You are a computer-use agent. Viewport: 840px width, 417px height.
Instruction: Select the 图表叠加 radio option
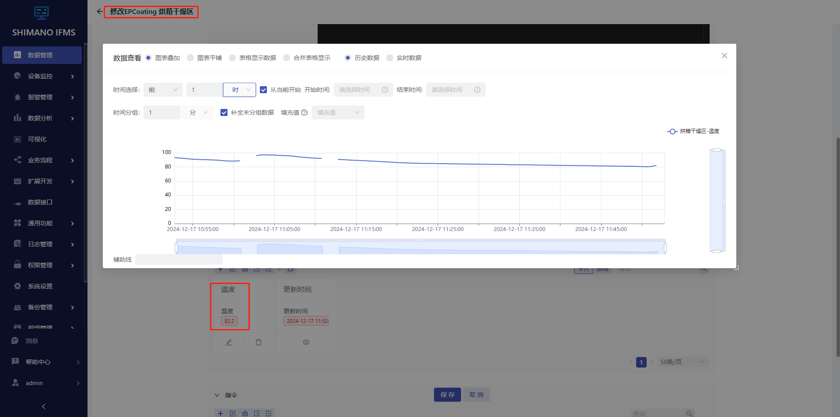click(x=148, y=58)
